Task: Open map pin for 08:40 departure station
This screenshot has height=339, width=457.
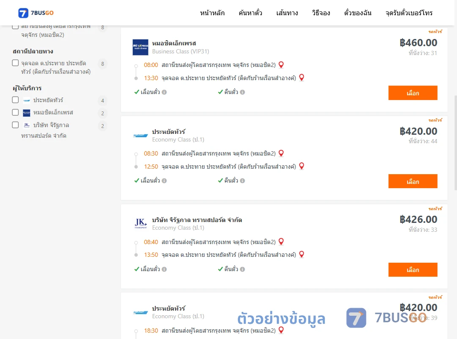Action: coord(281,242)
